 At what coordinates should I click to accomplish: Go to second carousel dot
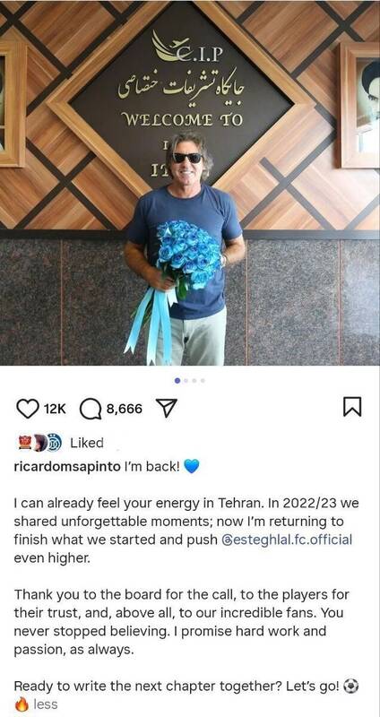click(x=186, y=380)
